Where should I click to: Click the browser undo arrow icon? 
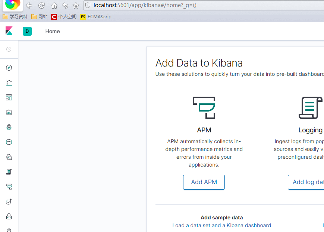65,6
